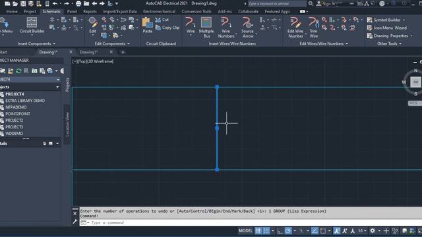The image size is (422, 237).
Task: Open the Icon Menu Wizard
Action: pos(387,28)
